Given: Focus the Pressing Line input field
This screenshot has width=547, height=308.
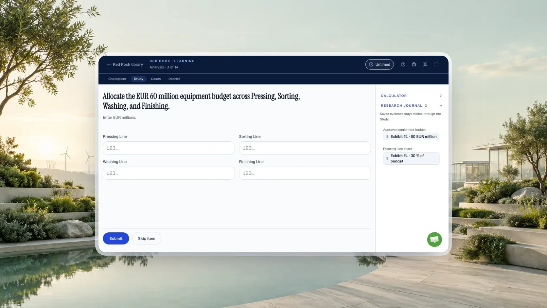Looking at the screenshot, I should pyautogui.click(x=168, y=148).
